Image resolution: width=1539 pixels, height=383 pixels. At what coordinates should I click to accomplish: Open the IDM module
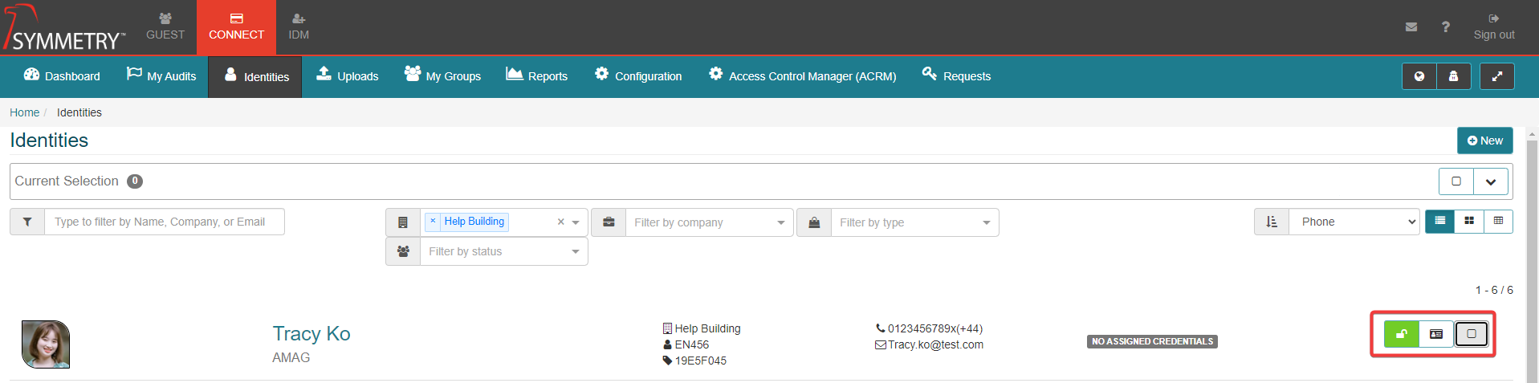coord(299,27)
